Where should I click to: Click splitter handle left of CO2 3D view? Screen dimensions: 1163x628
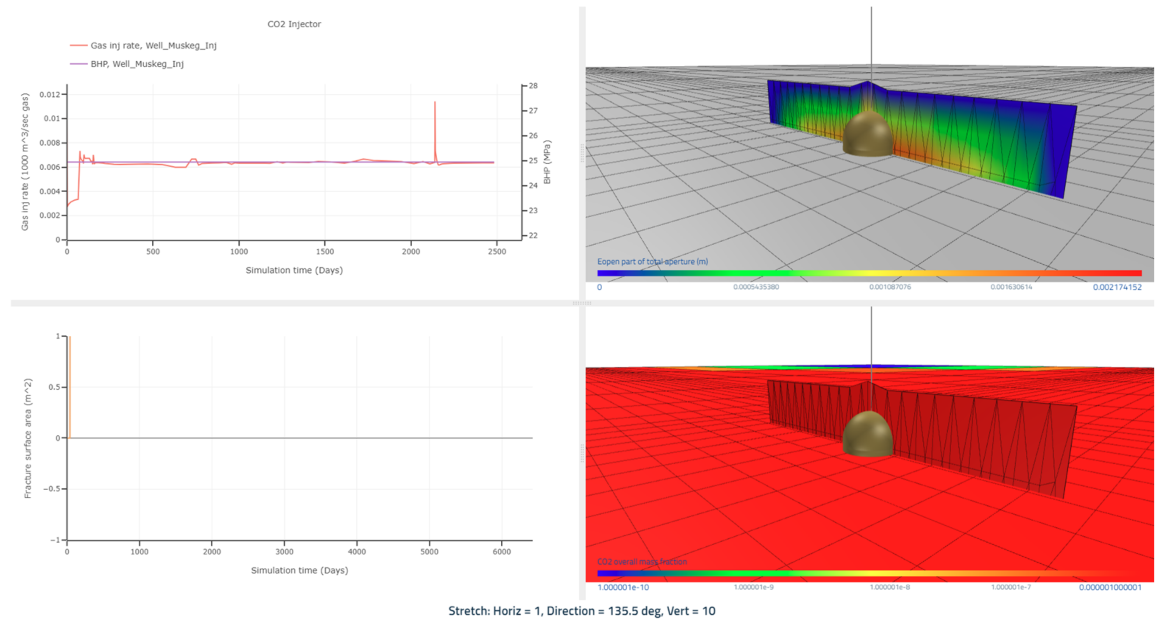[582, 453]
